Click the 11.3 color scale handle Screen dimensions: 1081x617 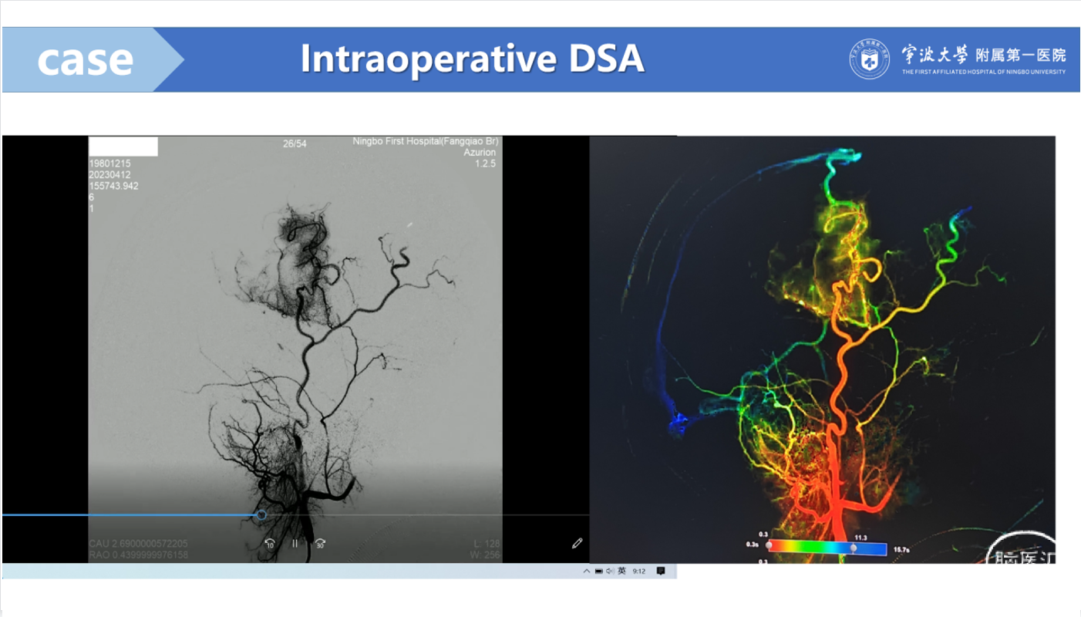[x=854, y=548]
